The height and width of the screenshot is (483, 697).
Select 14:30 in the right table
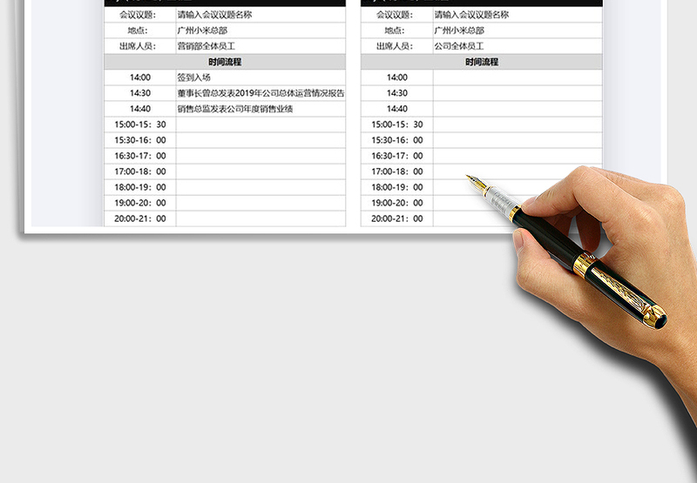click(397, 93)
